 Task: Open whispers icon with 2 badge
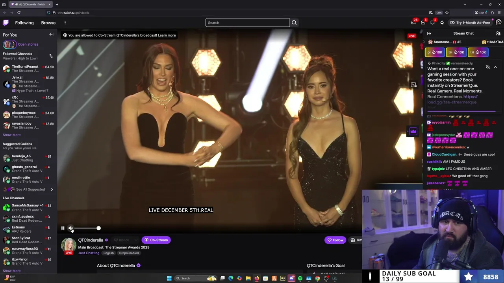click(x=432, y=22)
